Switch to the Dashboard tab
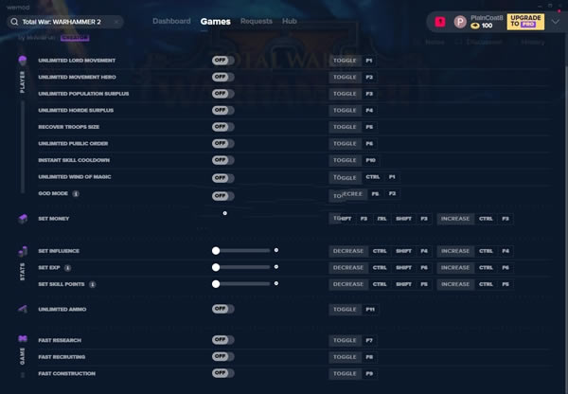 [171, 21]
